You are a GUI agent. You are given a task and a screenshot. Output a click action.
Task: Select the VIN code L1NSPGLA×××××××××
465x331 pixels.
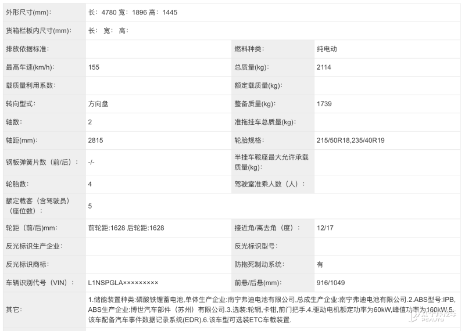click(x=123, y=282)
